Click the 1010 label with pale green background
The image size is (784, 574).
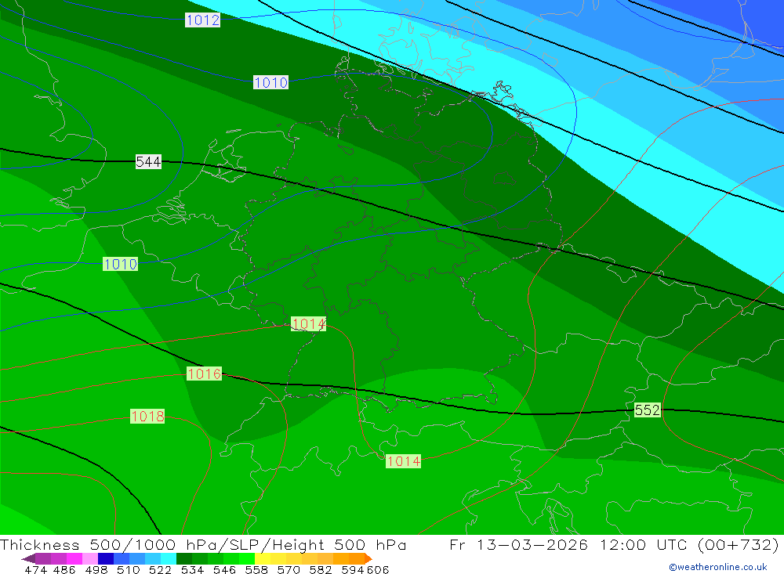(x=120, y=264)
